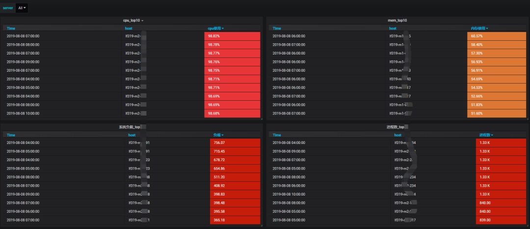This screenshot has height=229, width=530.
Task: Select the 839.00 process count cell
Action: point(501,220)
